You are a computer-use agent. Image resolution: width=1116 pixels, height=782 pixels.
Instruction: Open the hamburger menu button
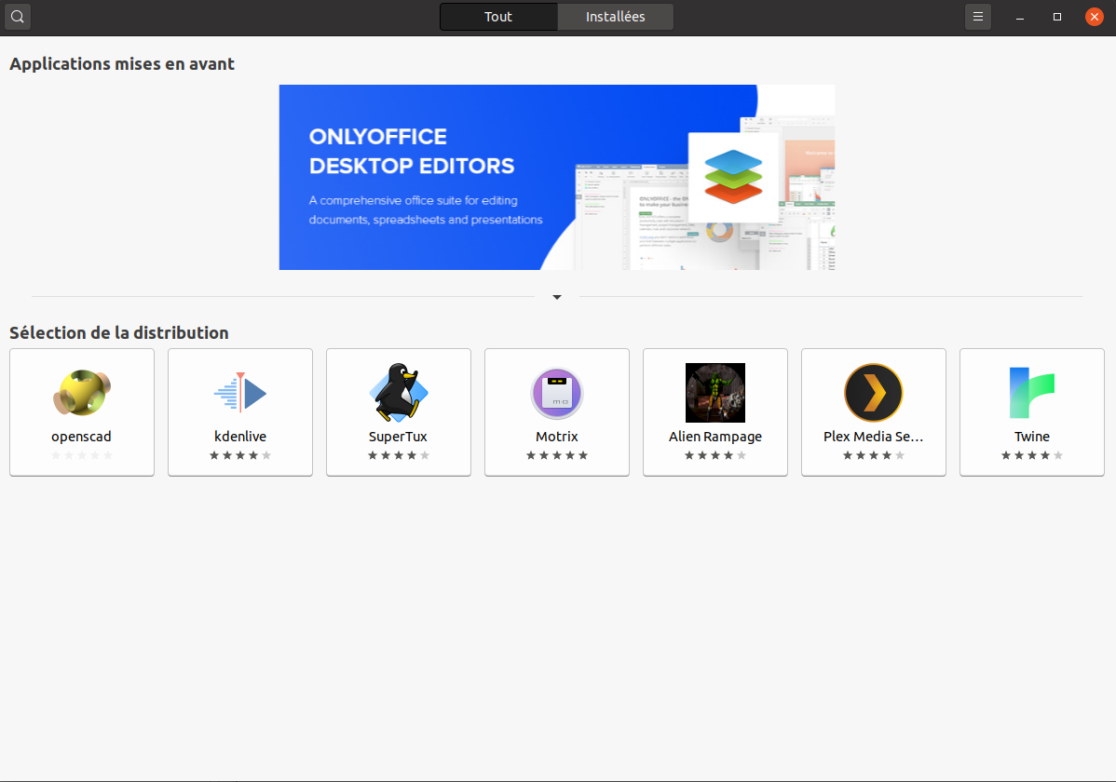click(x=978, y=17)
